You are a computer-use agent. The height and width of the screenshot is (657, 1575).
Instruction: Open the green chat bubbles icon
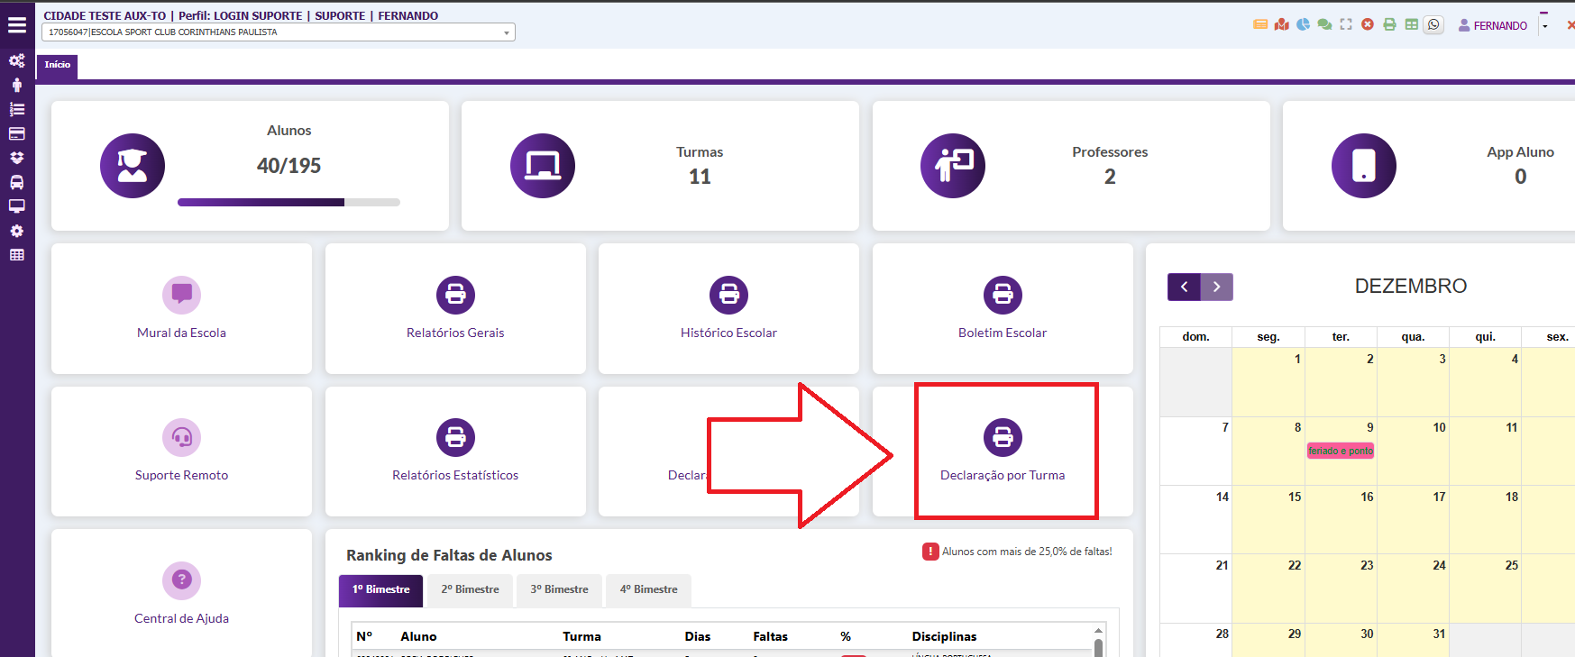click(x=1324, y=25)
